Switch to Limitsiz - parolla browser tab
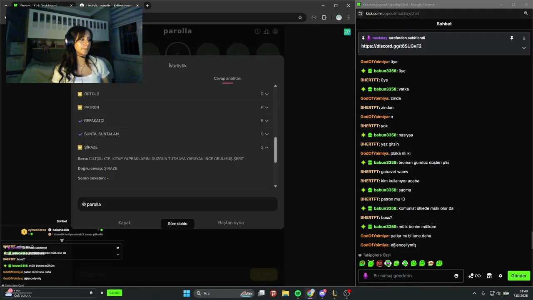This screenshot has height=300, width=533. (x=108, y=5)
